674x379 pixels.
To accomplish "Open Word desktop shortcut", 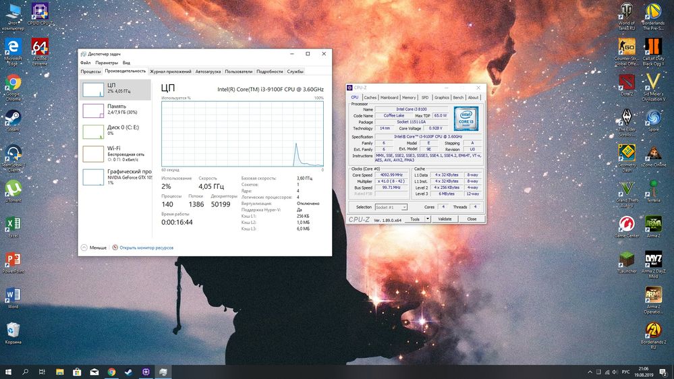I will coord(13,298).
